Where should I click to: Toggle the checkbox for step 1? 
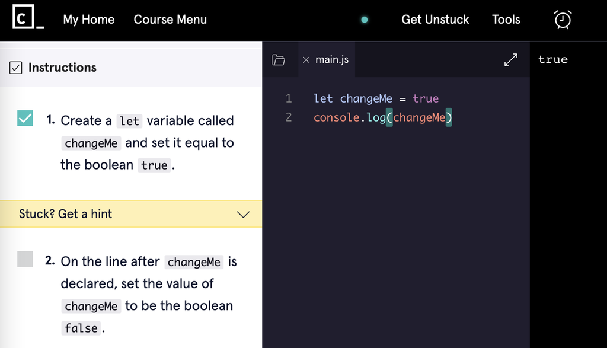(25, 119)
